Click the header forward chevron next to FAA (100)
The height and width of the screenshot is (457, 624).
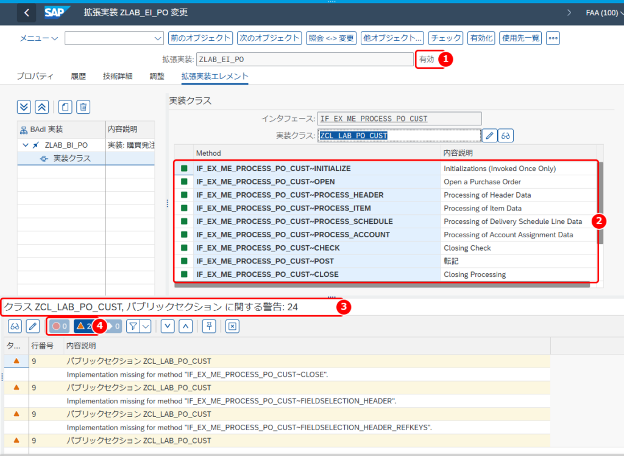pos(569,13)
